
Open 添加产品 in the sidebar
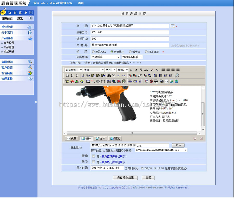9,51
